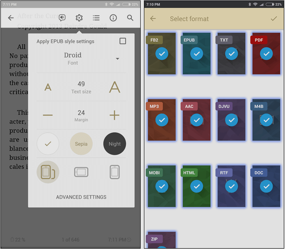Tap Bluetooth icon in right status bar
This screenshot has width=285, height=249.
[x=250, y=5]
